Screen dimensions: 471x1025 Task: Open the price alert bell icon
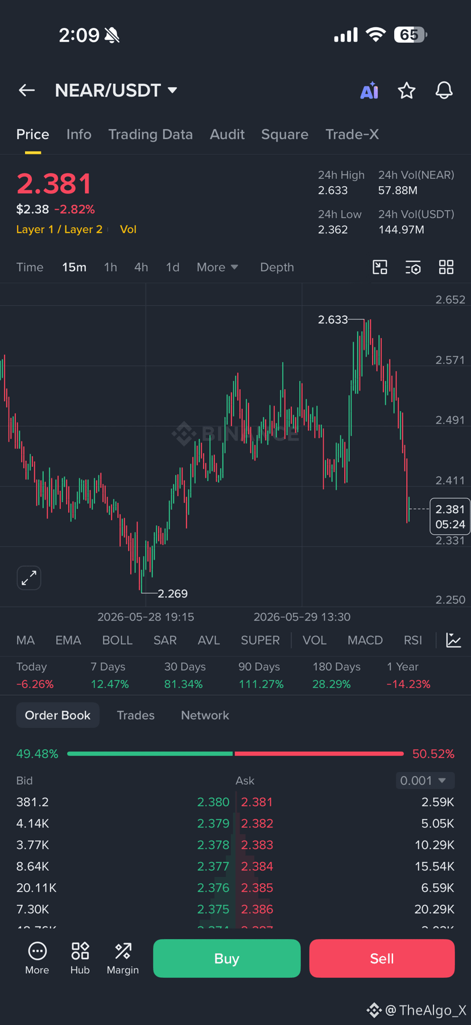pos(444,91)
